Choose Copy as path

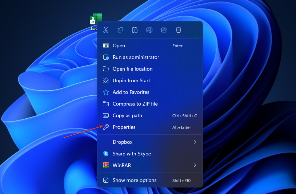tap(150, 115)
